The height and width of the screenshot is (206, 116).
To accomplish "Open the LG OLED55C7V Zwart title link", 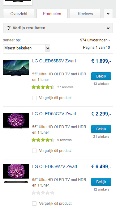I will pyautogui.click(x=54, y=114).
